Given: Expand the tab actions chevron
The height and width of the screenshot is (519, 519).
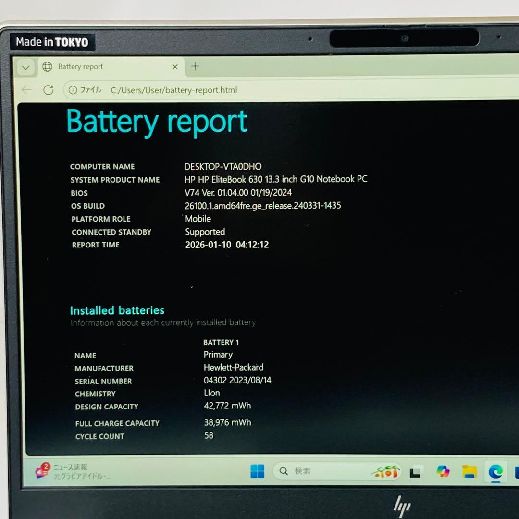Looking at the screenshot, I should (25, 67).
